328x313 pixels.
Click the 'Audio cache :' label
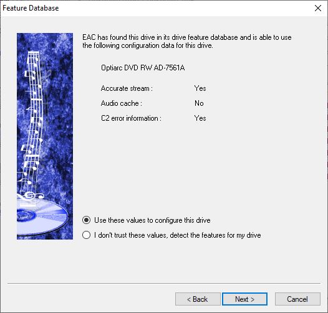[x=122, y=103]
